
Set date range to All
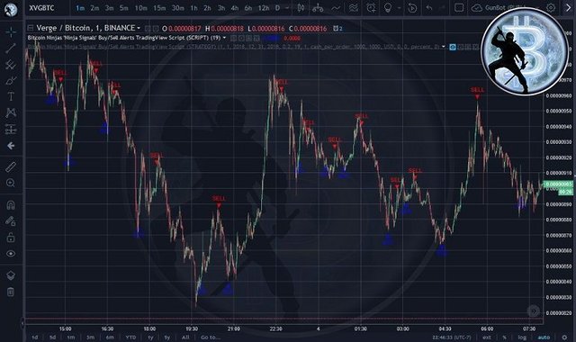(x=185, y=337)
